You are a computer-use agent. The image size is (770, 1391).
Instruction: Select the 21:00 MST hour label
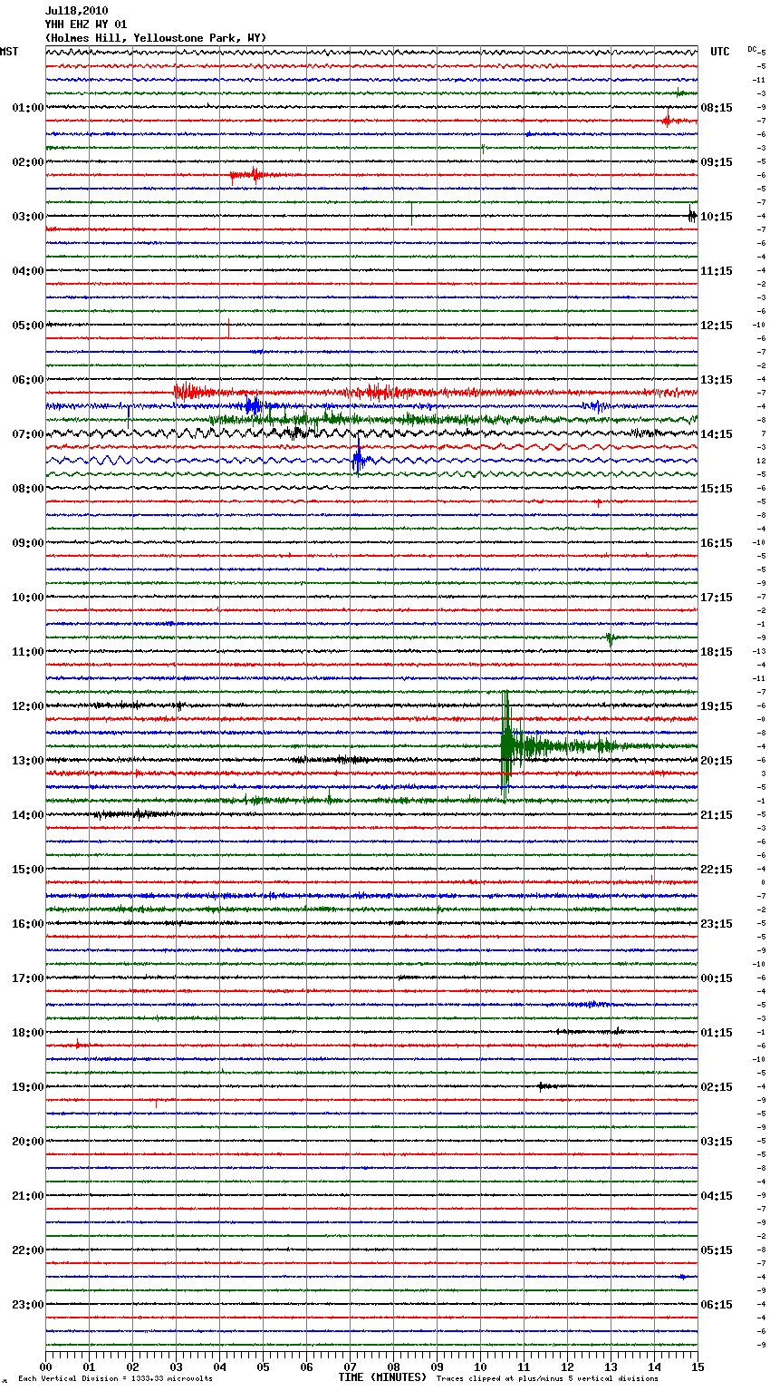tap(28, 1196)
